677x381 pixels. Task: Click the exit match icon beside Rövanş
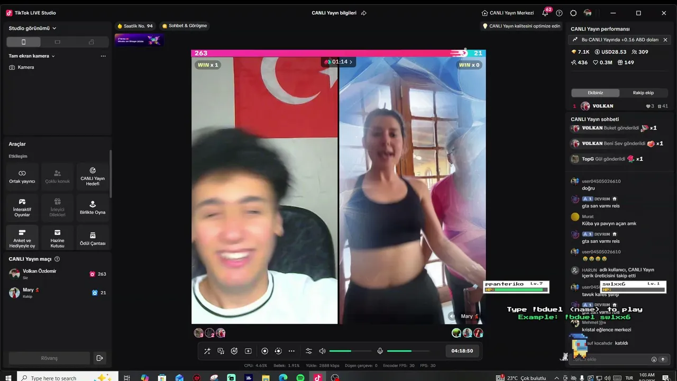pyautogui.click(x=99, y=358)
